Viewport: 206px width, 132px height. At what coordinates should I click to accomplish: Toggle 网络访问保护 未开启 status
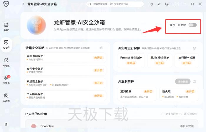98,58
